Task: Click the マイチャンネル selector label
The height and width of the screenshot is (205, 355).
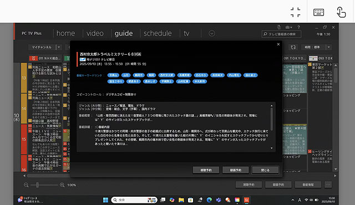Action: 42,47
